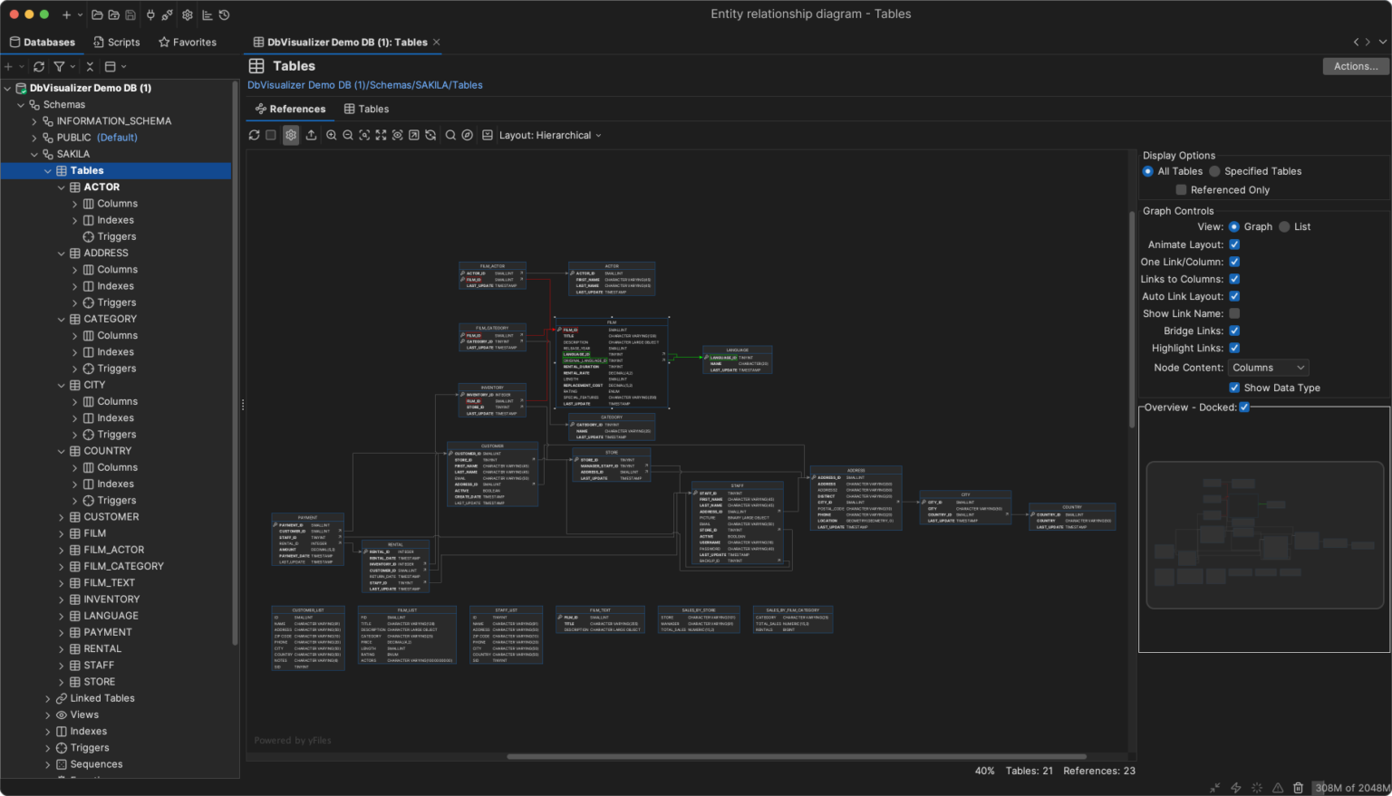This screenshot has height=796, width=1392.
Task: Switch to the Favorites tab
Action: [x=188, y=42]
